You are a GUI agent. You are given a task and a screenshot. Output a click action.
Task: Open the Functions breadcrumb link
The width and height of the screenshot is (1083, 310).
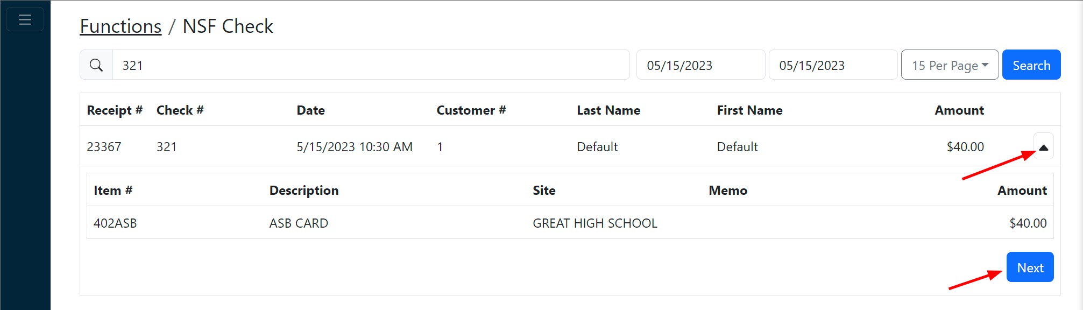(x=120, y=25)
